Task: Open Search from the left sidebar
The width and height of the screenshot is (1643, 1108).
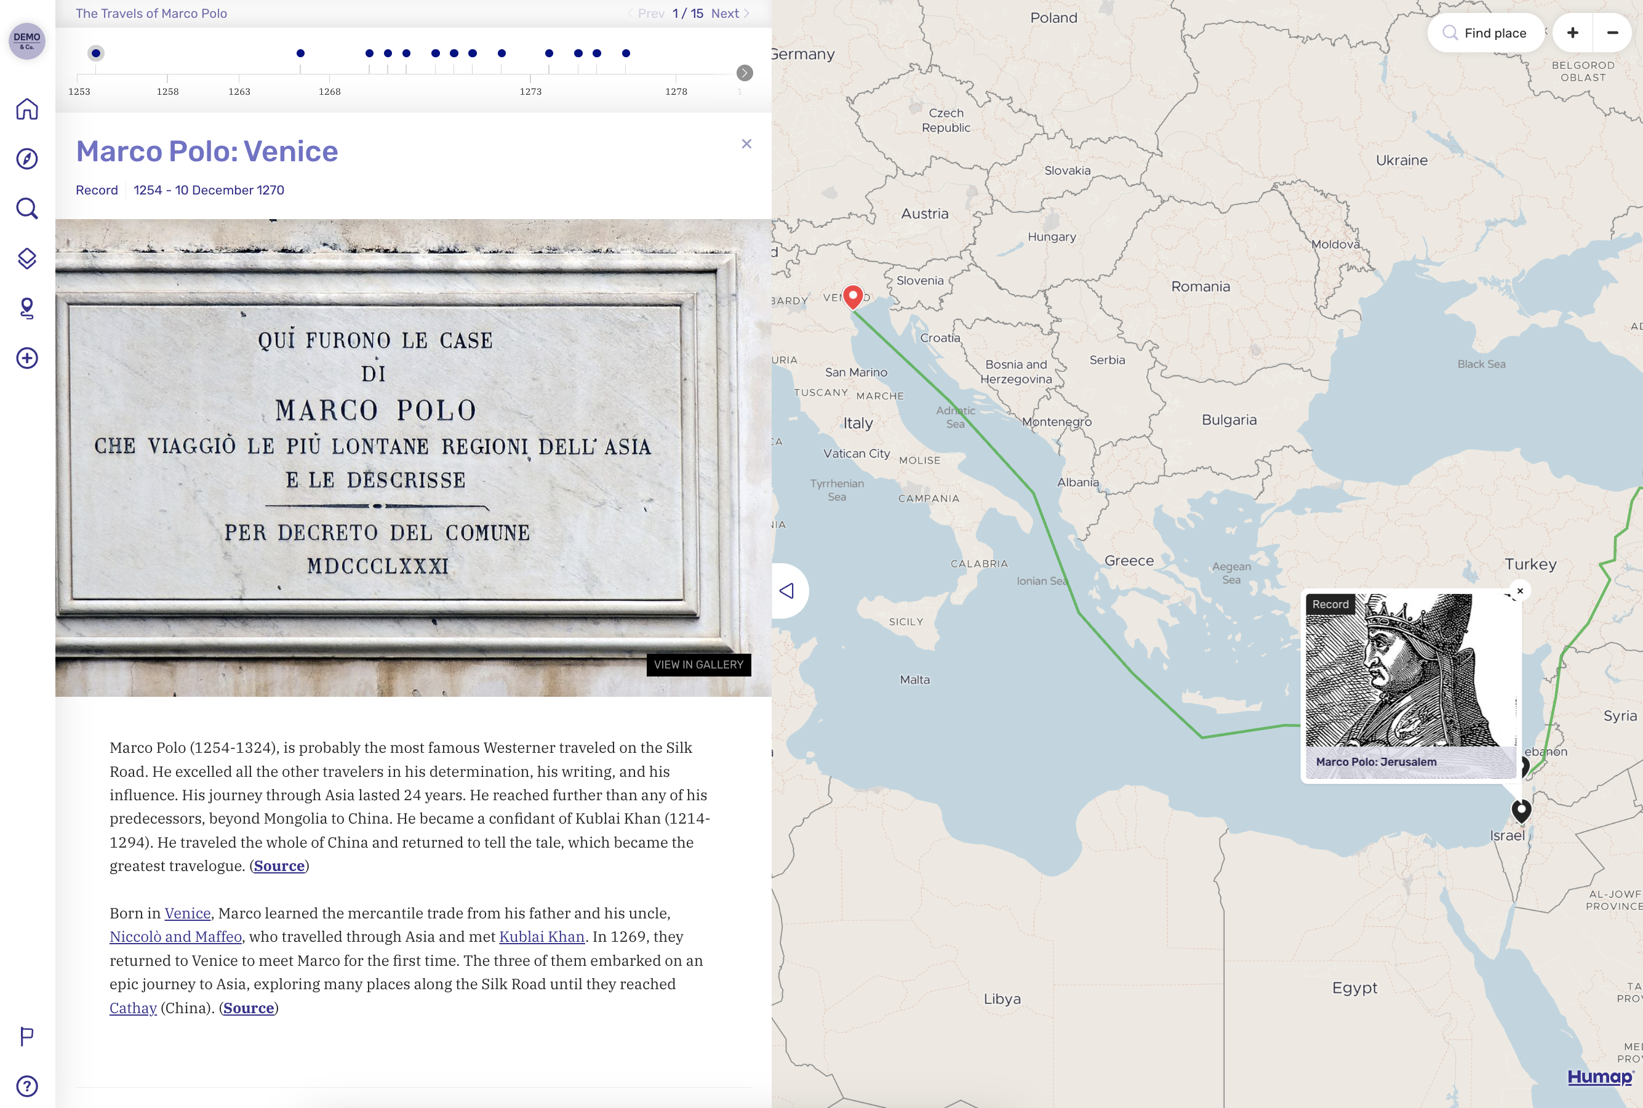Action: click(26, 209)
